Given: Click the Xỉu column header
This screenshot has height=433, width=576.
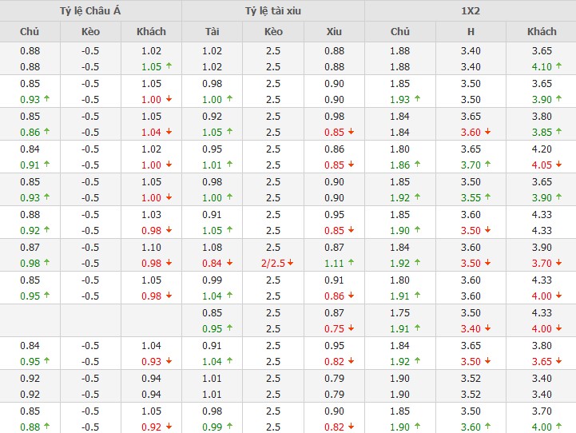Looking at the screenshot, I should 334,32.
